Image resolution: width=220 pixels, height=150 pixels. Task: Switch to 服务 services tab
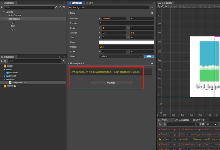90,3
